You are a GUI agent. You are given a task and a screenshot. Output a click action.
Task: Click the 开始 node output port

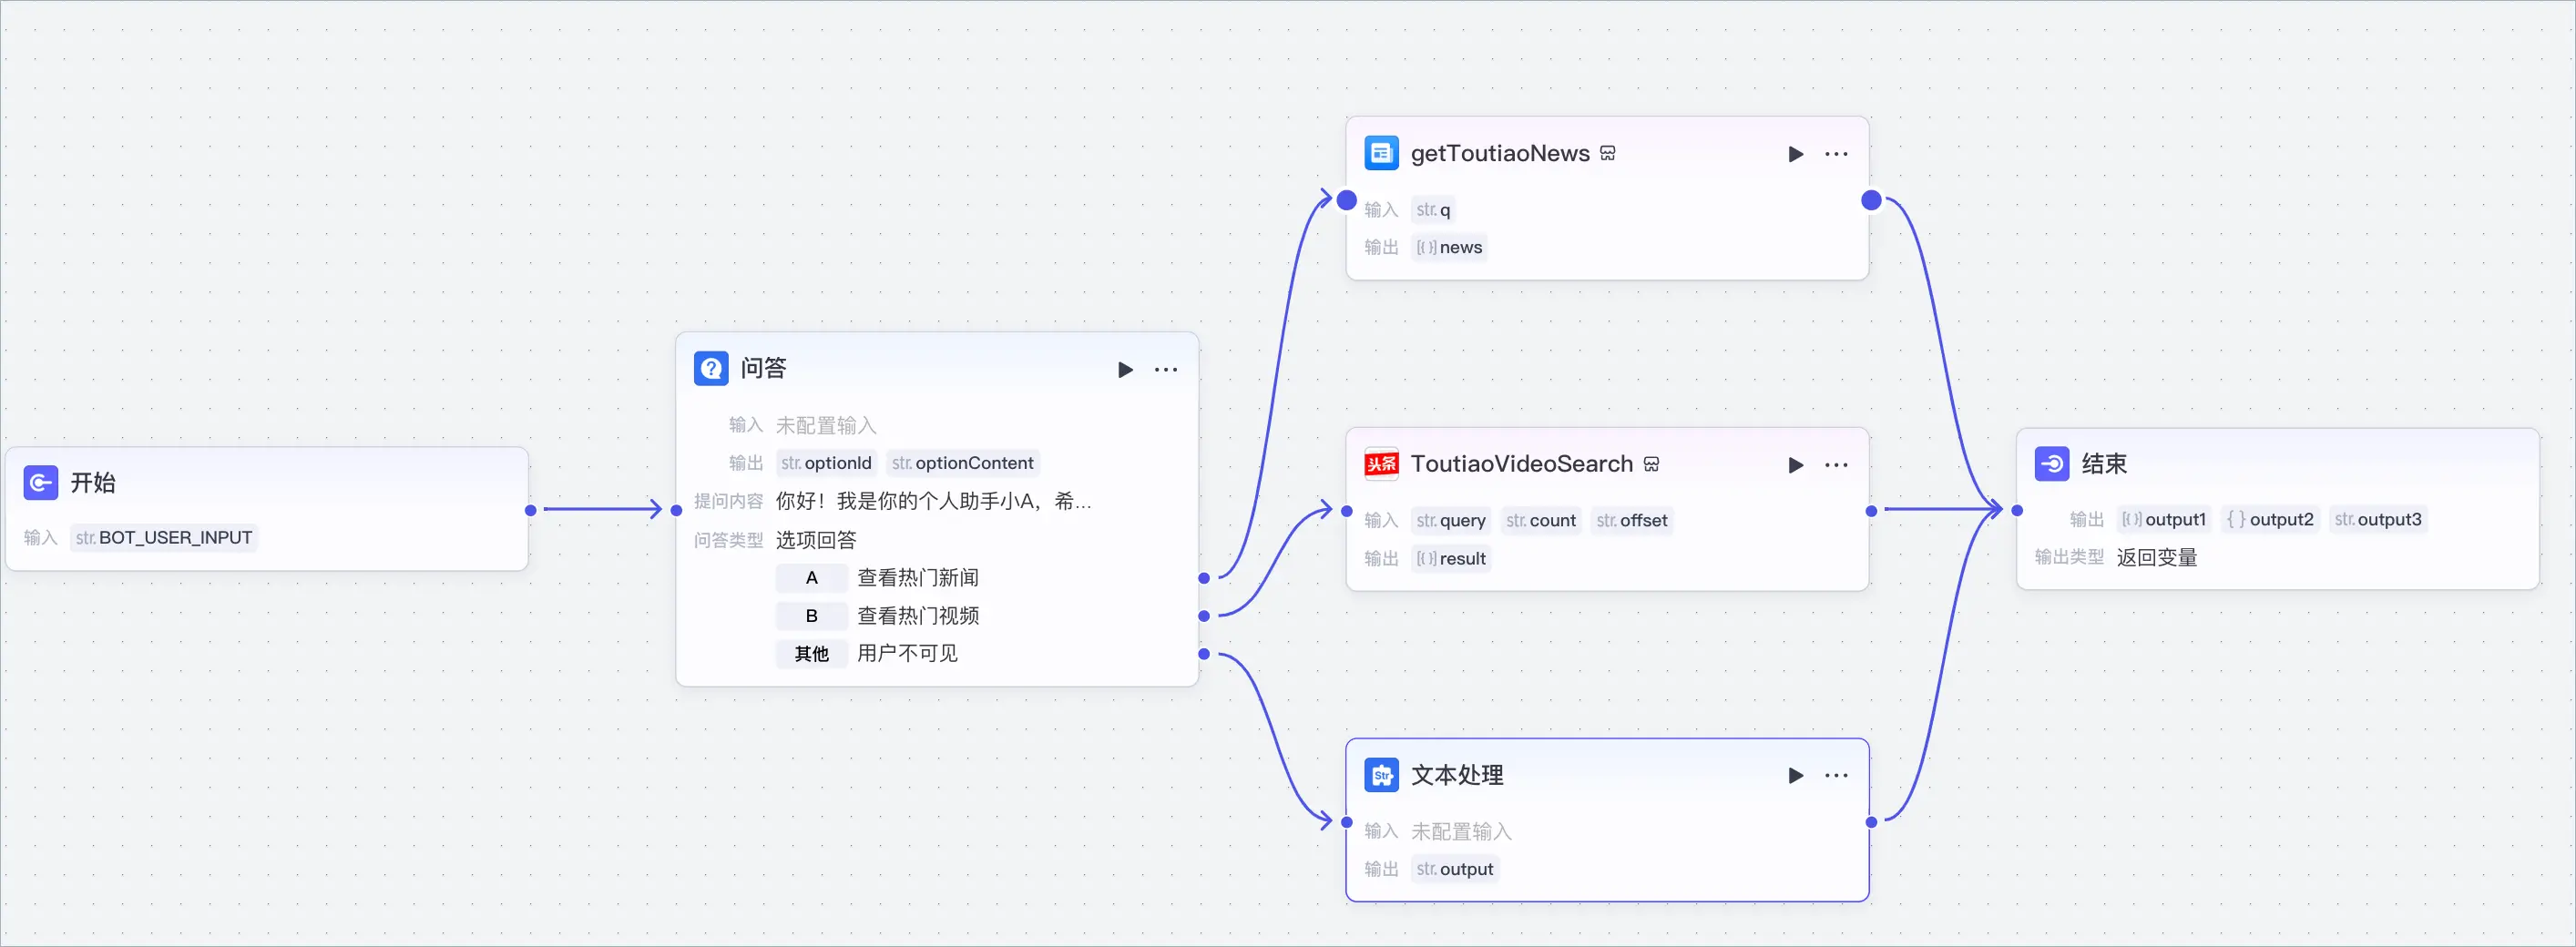pos(531,510)
